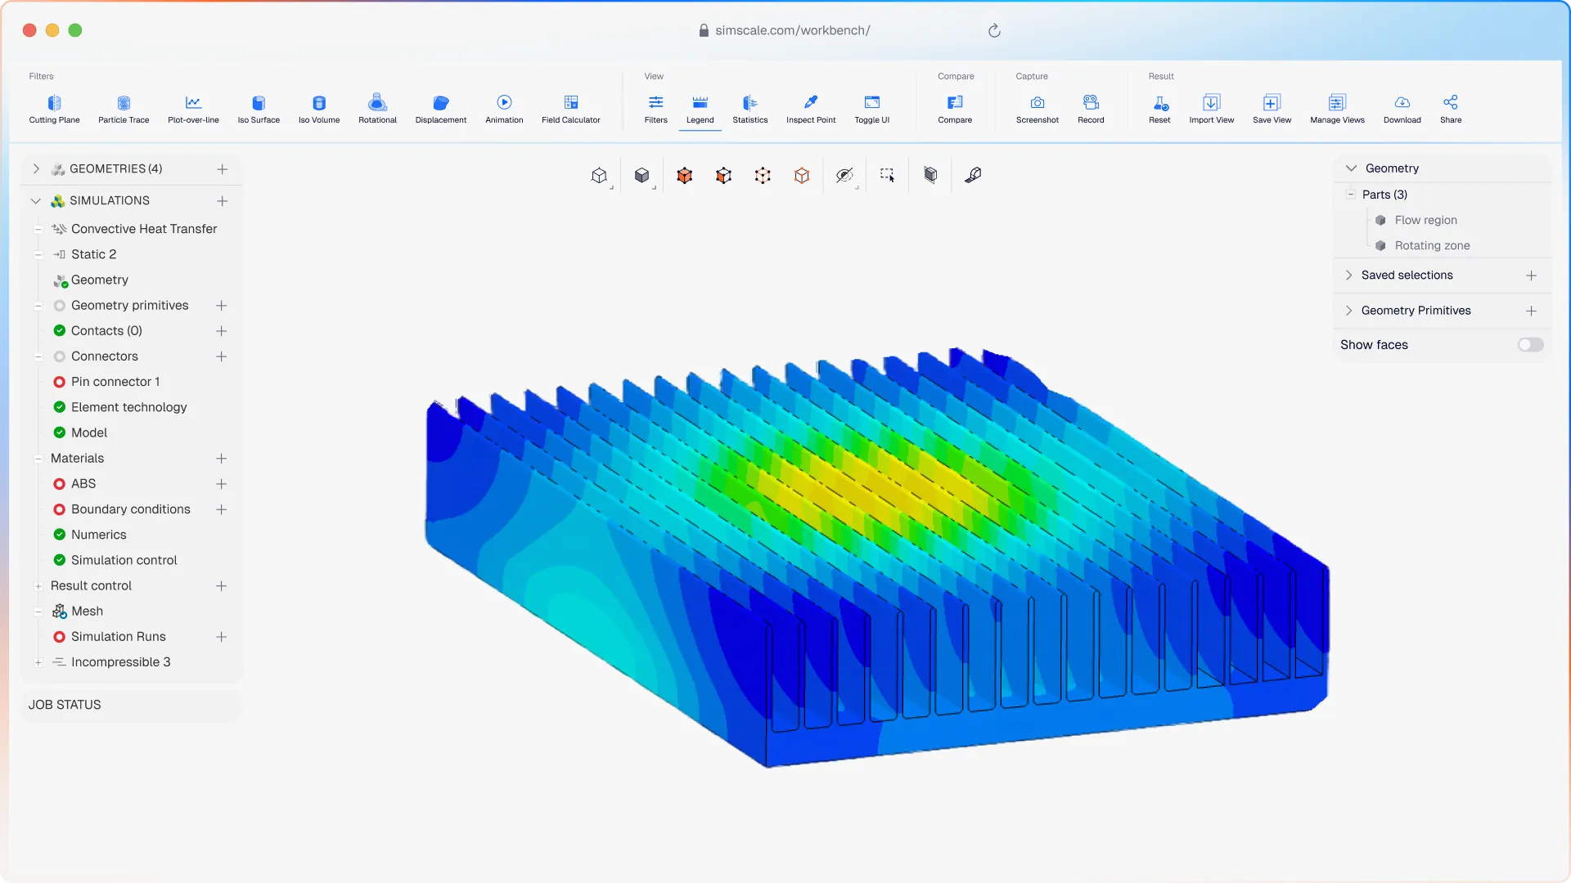Select the ABS material
This screenshot has height=883, width=1571.
click(83, 484)
